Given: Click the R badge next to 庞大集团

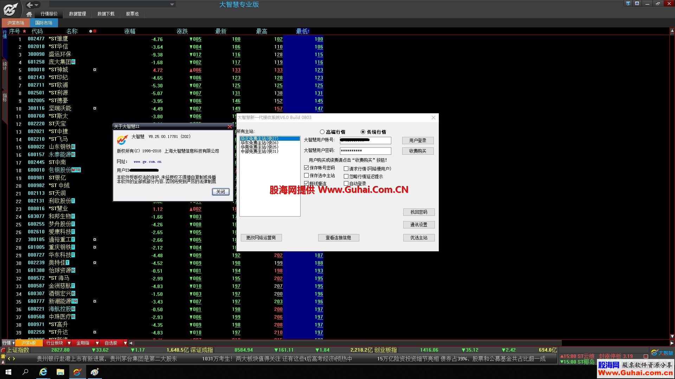Looking at the screenshot, I should click(x=73, y=62).
